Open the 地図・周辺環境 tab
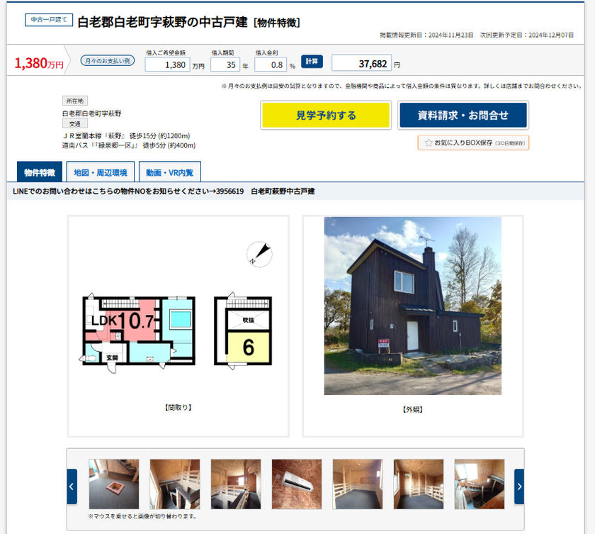This screenshot has height=534, width=595. [100, 172]
